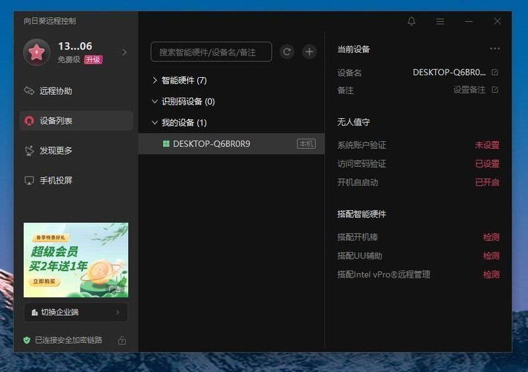This screenshot has height=372, width=528.
Task: Click the 远程协助 link icon
Action: click(x=29, y=91)
